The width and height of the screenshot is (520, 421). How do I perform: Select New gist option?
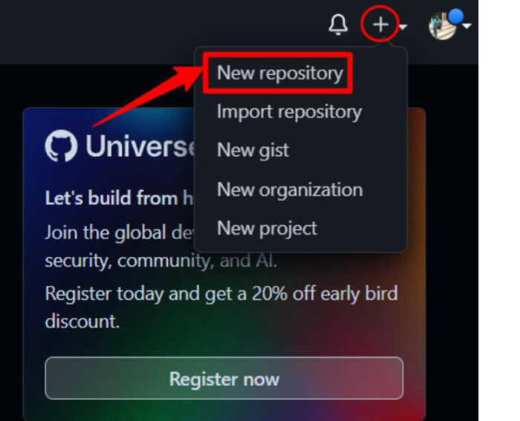[253, 150]
